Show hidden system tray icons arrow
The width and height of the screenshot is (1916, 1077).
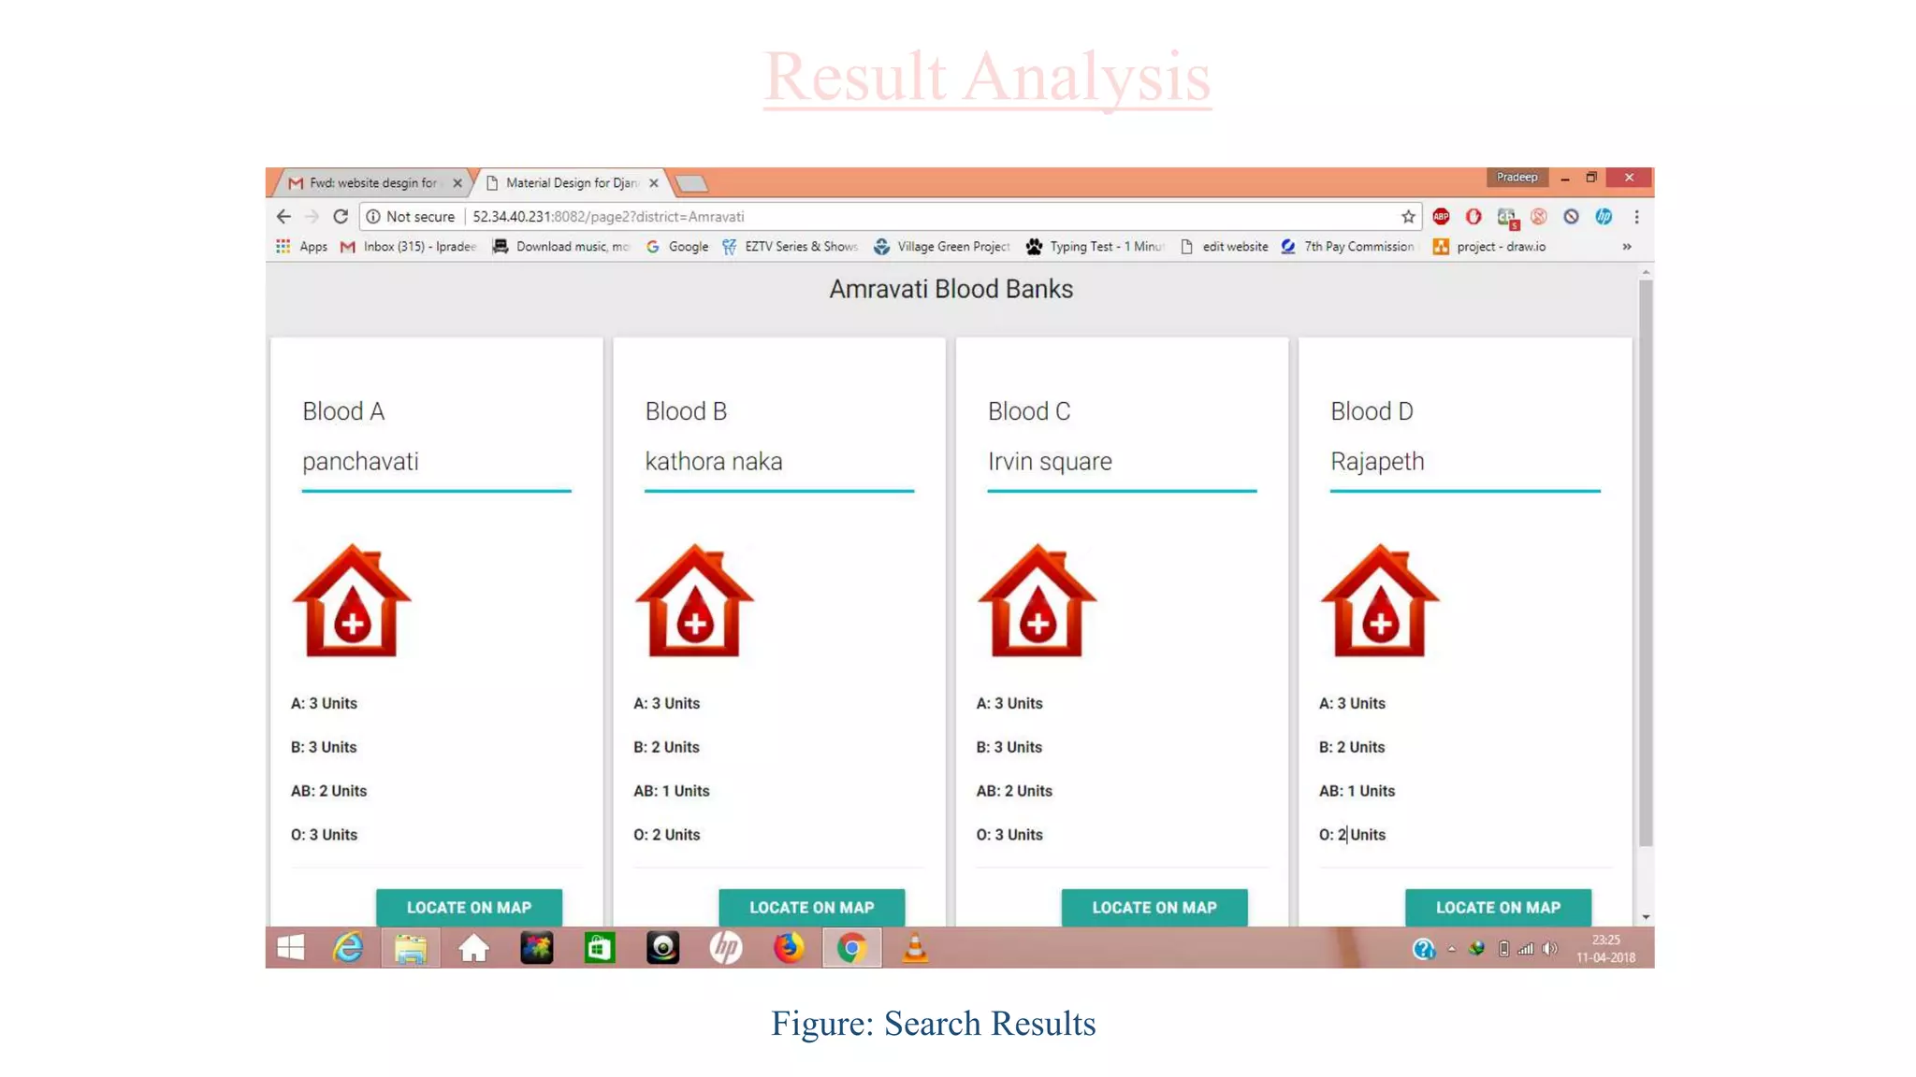click(1451, 949)
